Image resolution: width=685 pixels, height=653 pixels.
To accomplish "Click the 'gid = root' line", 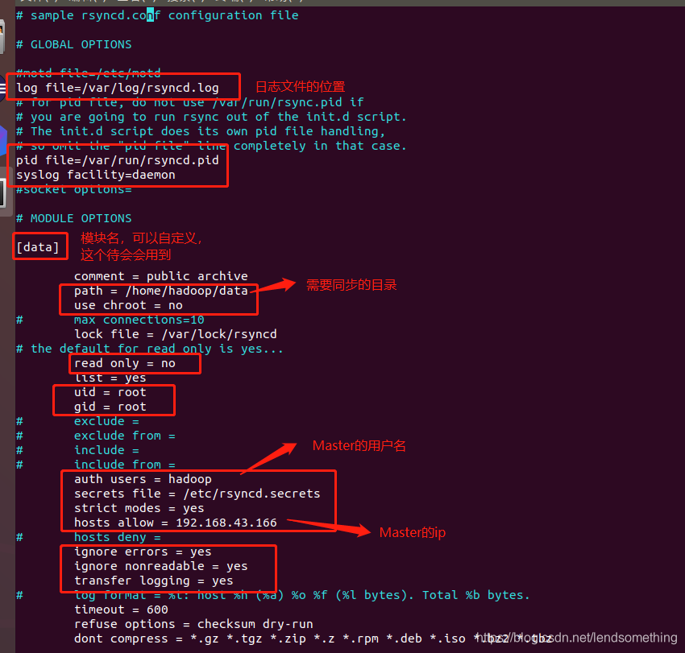I will click(110, 407).
